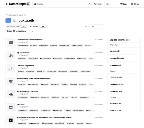Click the 86 concept count badge
Image resolution: width=144 pixels, height=128 pixels.
click(x=43, y=26)
